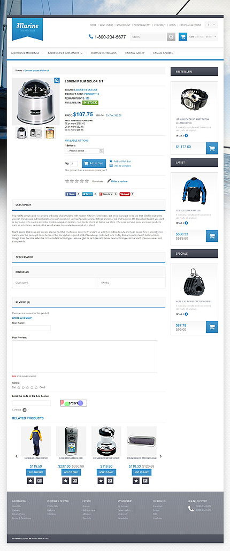
Task: Open the Boats & Outboards category
Action: 104,53
